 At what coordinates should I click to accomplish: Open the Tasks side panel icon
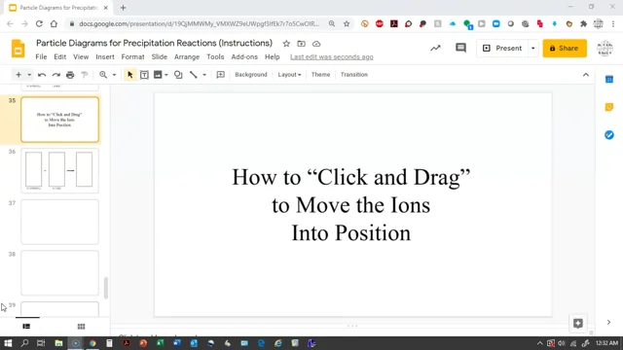pos(609,135)
